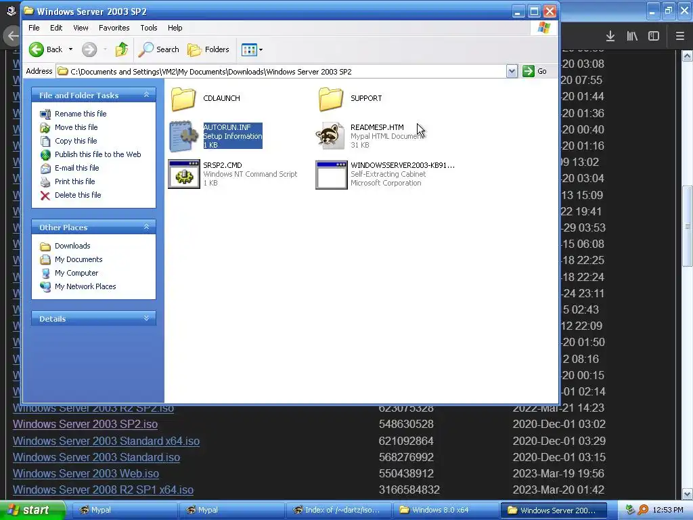Click browser Downloads arrow icon
This screenshot has height=520, width=693.
610,37
